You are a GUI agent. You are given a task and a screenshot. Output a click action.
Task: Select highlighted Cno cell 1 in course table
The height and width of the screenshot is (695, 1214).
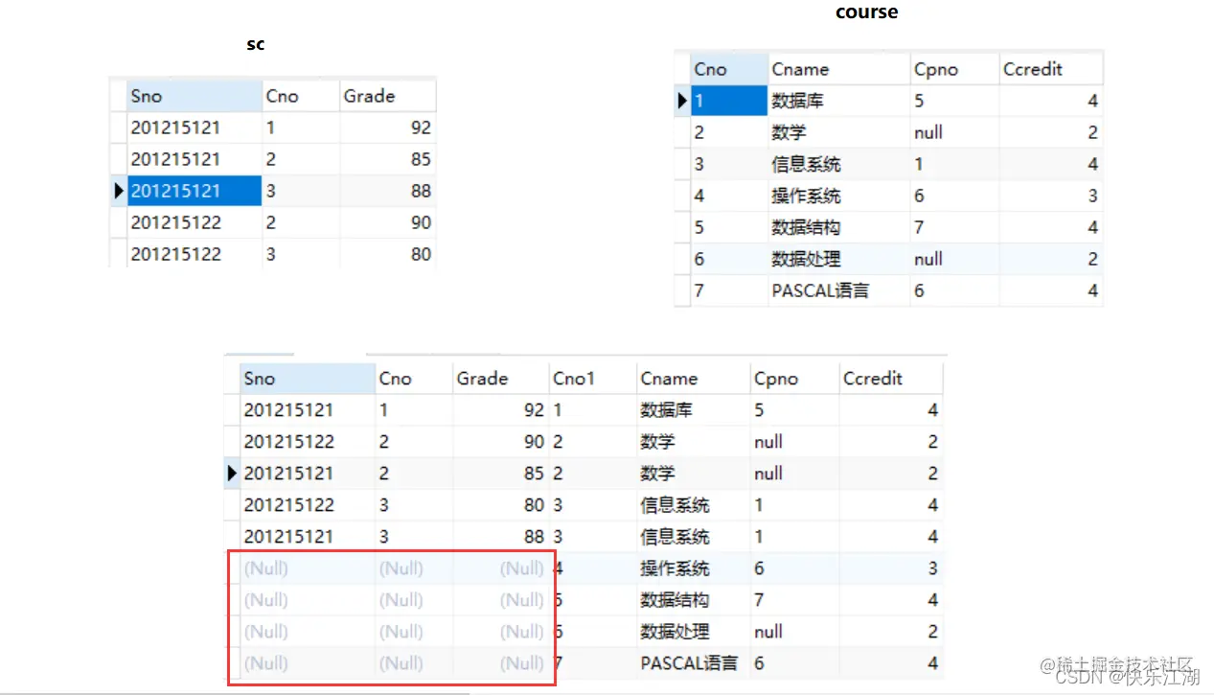[729, 101]
